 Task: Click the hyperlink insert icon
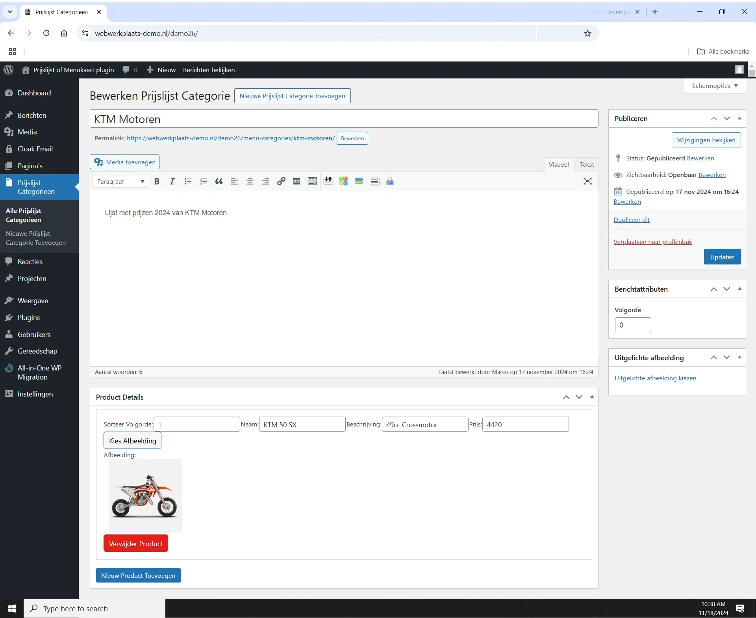pos(281,181)
